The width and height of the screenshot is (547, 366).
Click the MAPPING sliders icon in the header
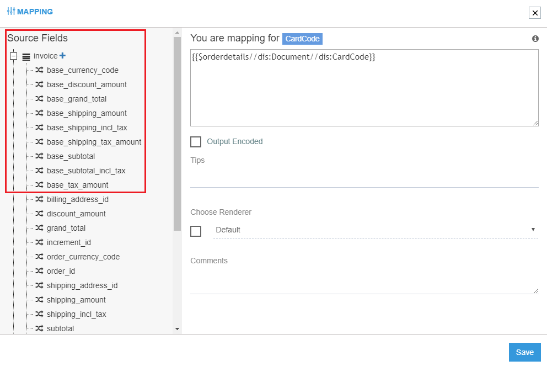click(x=10, y=11)
